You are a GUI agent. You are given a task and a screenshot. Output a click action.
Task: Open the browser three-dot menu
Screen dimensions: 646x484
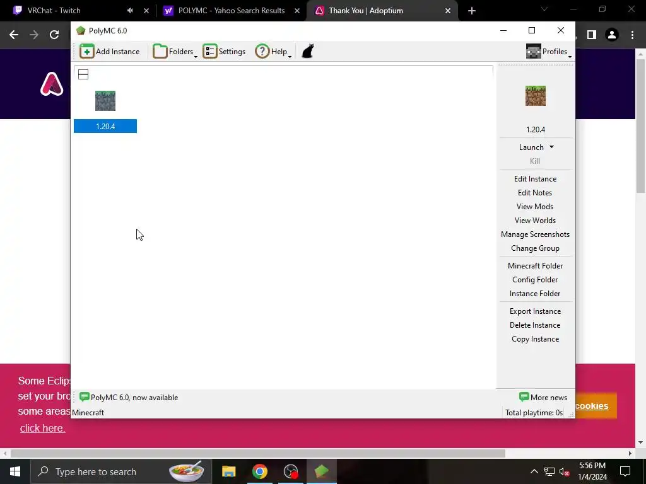click(x=632, y=35)
